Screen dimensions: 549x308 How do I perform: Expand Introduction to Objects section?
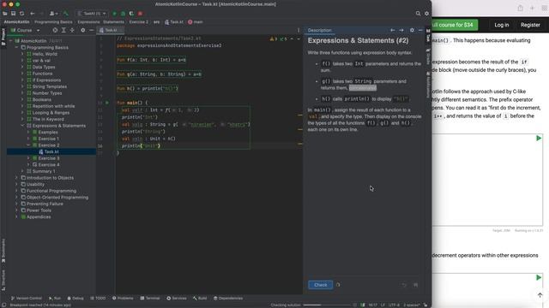point(16,178)
